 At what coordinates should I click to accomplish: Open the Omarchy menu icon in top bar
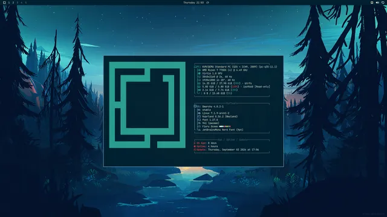point(4,2)
